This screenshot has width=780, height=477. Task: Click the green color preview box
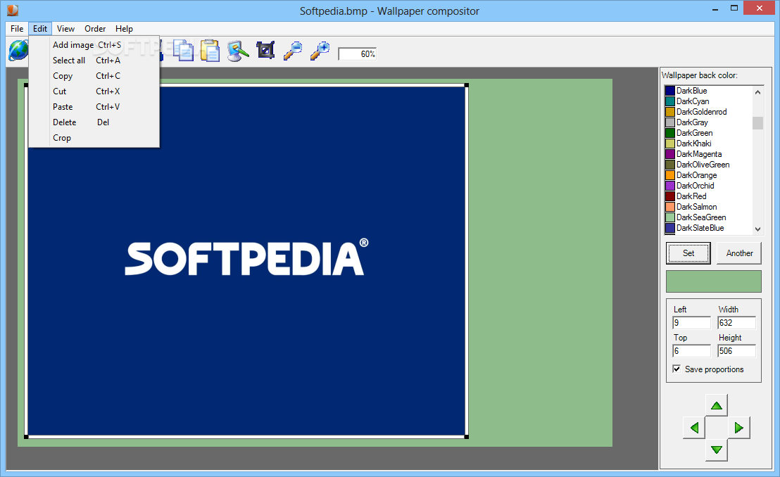click(x=713, y=281)
